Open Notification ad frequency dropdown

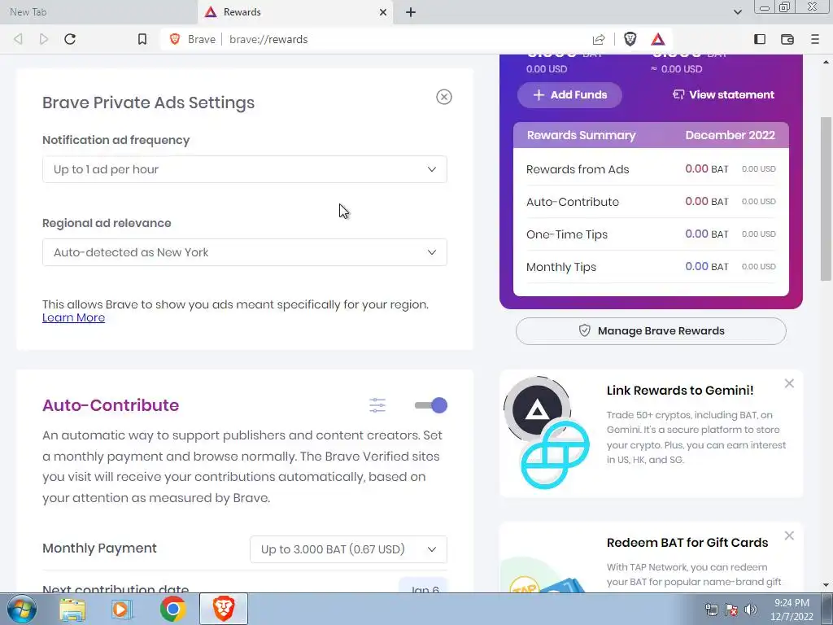click(244, 169)
